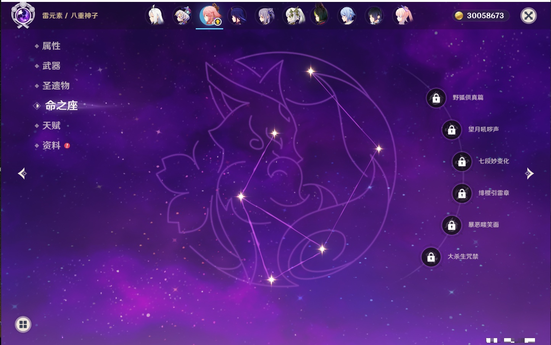This screenshot has width=551, height=345.
Task: Close the character screen with X
Action: pyautogui.click(x=528, y=16)
